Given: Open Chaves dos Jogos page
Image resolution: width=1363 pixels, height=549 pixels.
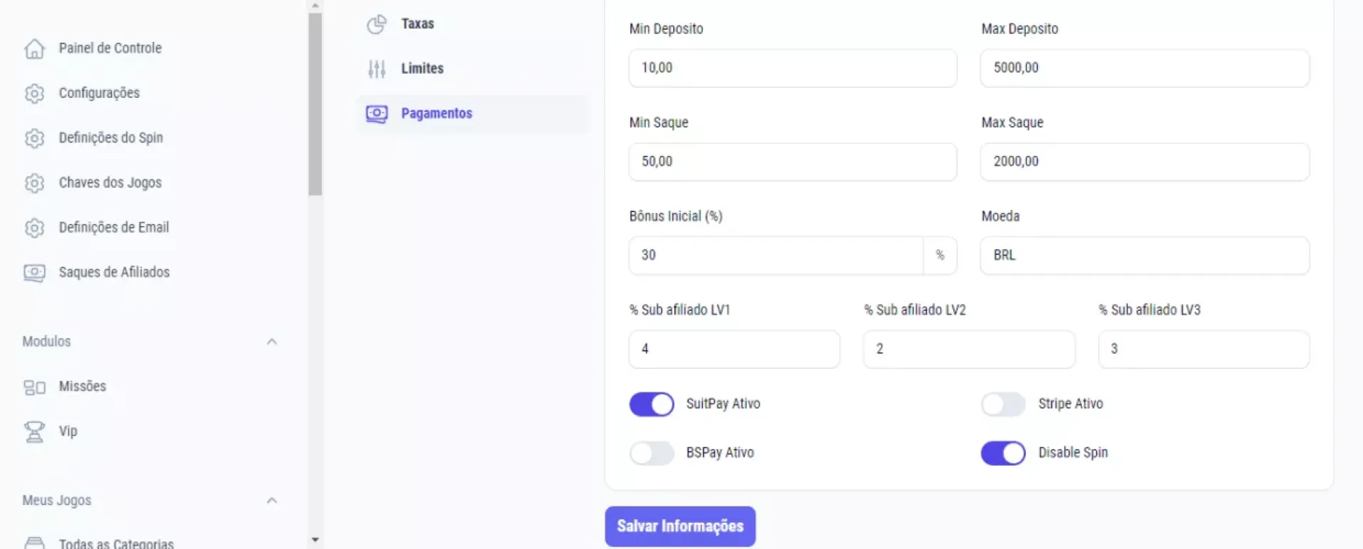Looking at the screenshot, I should click(110, 183).
